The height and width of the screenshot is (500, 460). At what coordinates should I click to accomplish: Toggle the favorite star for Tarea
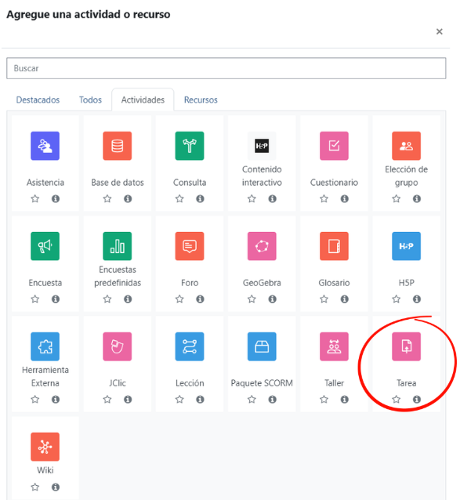pos(396,399)
